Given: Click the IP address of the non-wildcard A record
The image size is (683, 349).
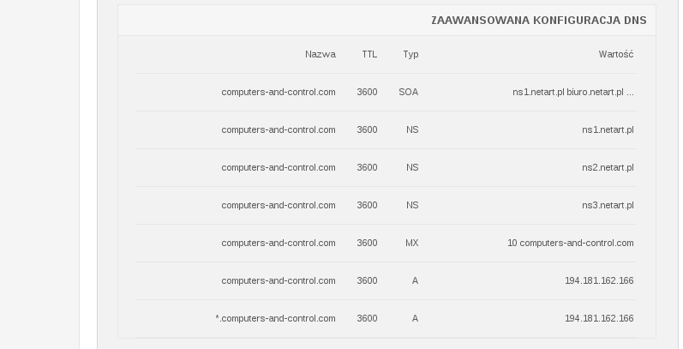Looking at the screenshot, I should tap(599, 280).
